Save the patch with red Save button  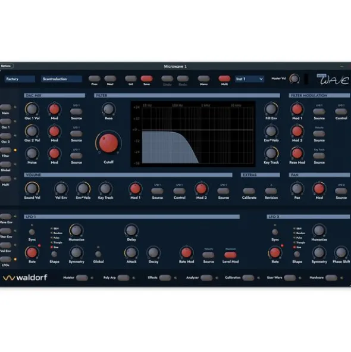147,79
